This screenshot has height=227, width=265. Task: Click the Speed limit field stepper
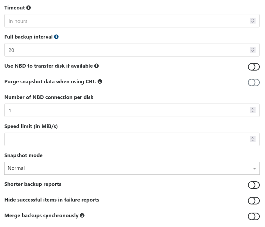pos(253,139)
